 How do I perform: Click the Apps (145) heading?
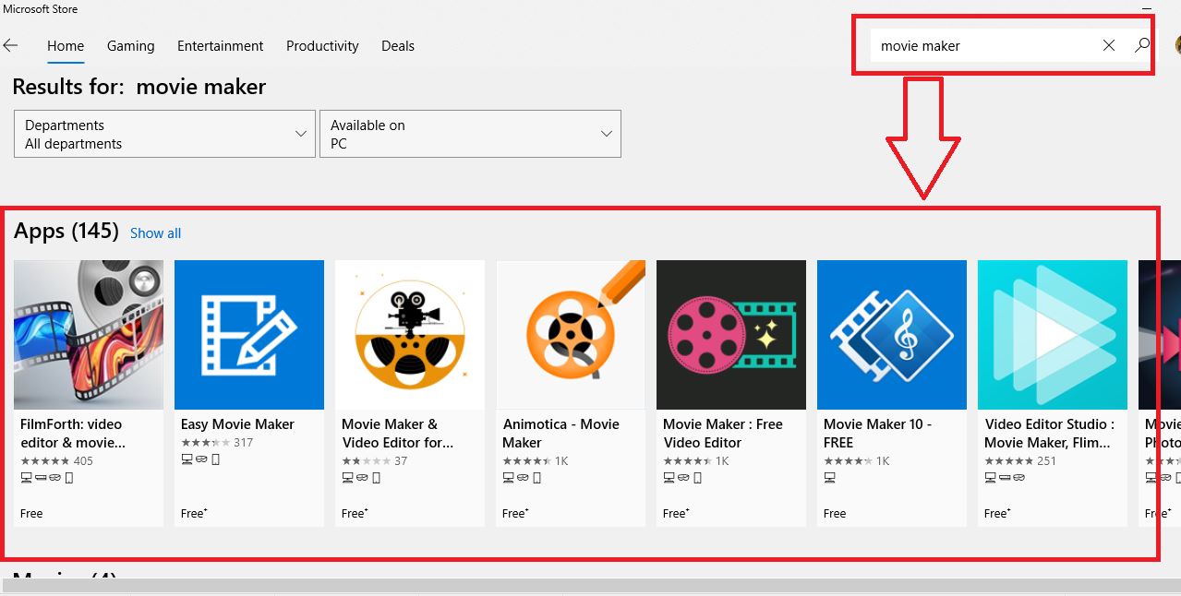point(66,231)
